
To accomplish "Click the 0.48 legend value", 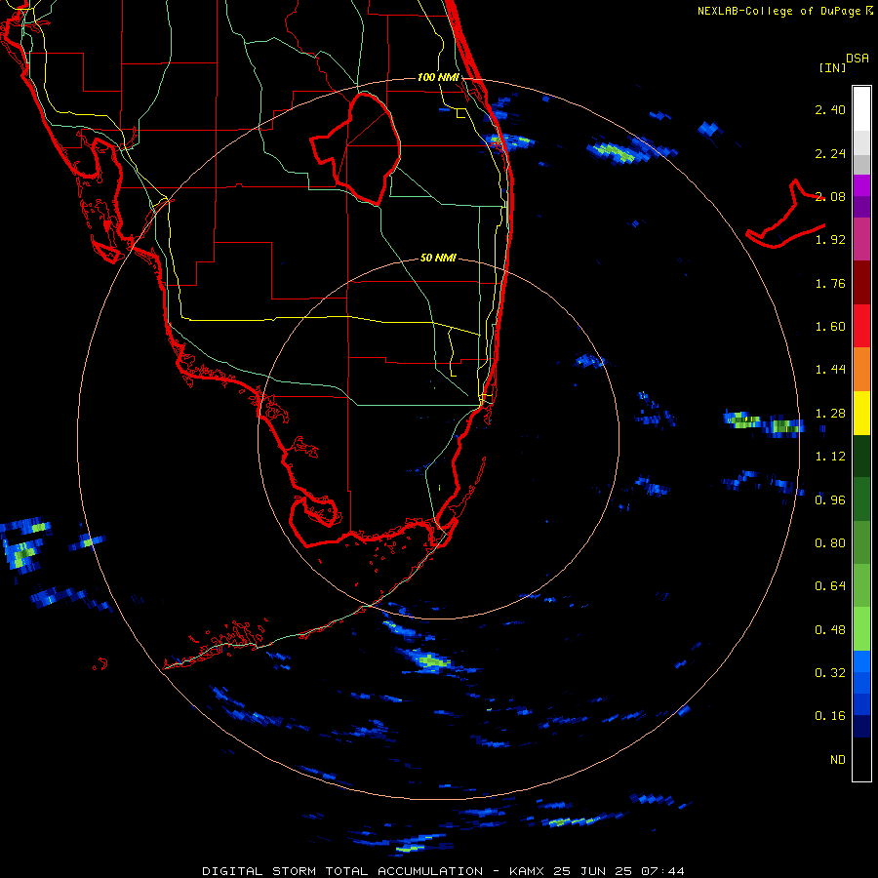I will click(x=830, y=630).
